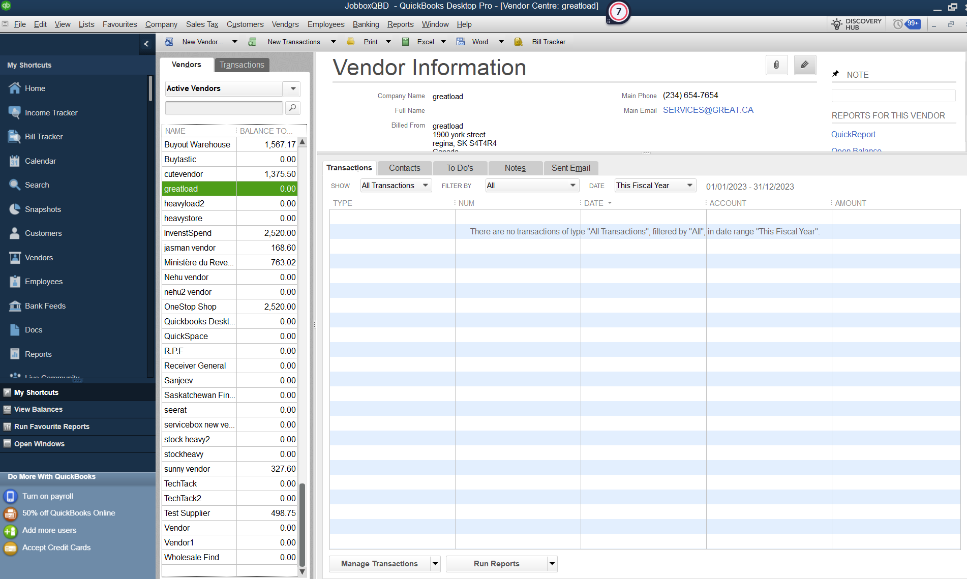Open the Discovery Hub icon
This screenshot has width=967, height=579.
click(837, 24)
